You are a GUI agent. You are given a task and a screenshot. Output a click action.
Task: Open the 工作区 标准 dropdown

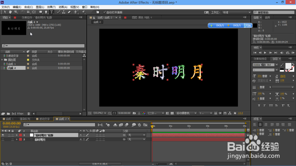click(236, 12)
